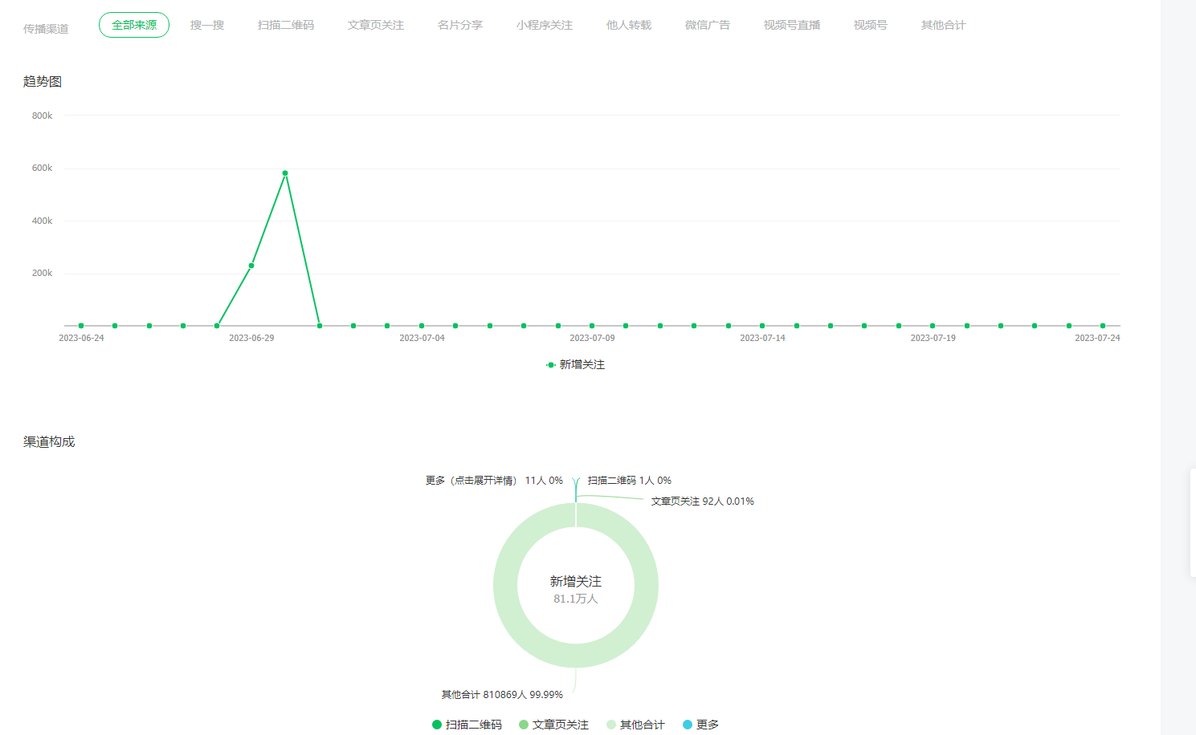Viewport: 1196px width, 735px height.
Task: Click the 渠道构成 section heading
Action: click(x=49, y=442)
